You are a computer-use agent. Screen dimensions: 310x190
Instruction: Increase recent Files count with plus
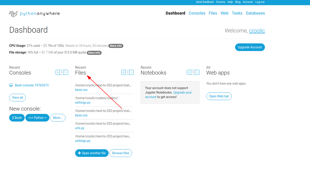(123, 72)
